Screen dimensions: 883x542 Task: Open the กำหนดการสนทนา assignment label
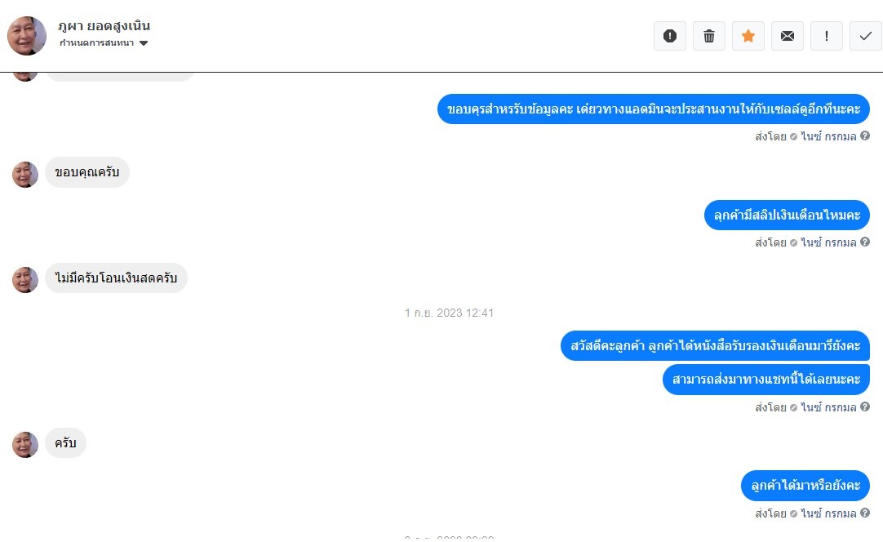pos(97,42)
